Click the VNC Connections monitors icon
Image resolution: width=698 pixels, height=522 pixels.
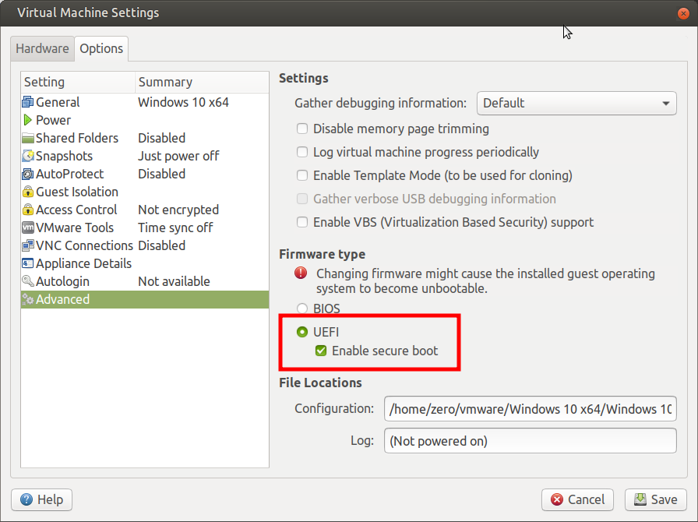click(27, 245)
